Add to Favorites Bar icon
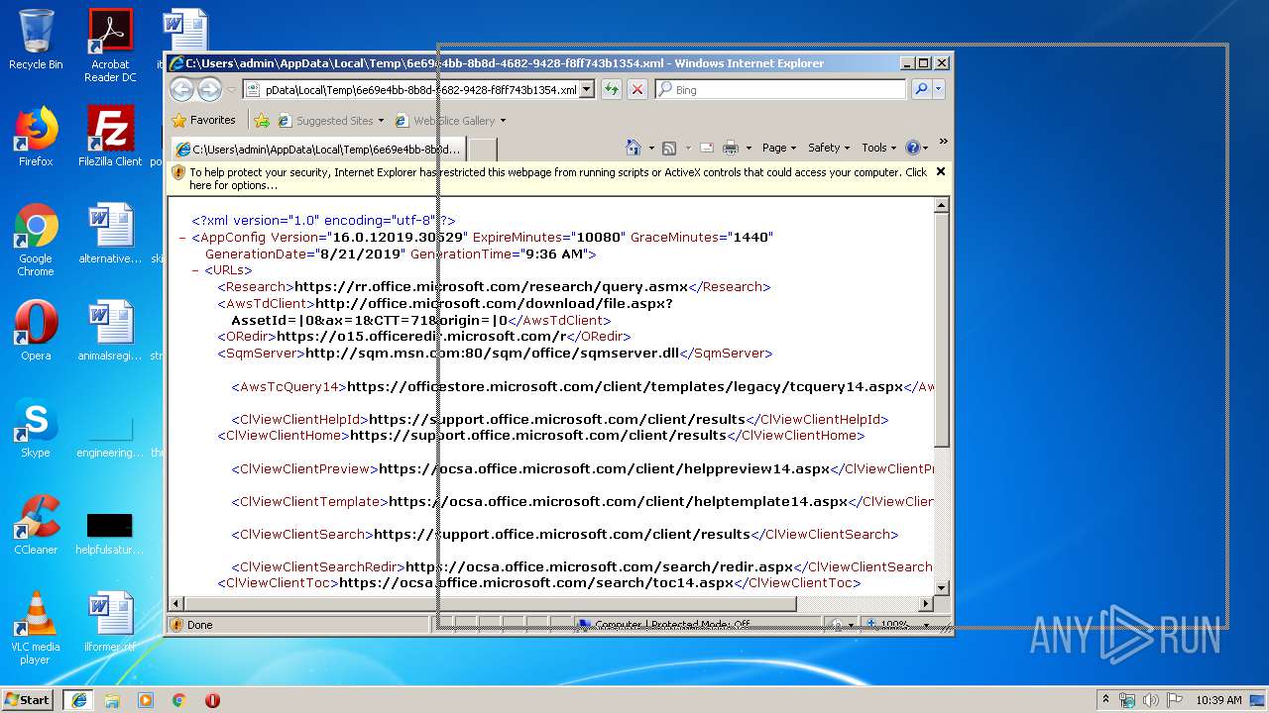The height and width of the screenshot is (713, 1269). coord(262,121)
